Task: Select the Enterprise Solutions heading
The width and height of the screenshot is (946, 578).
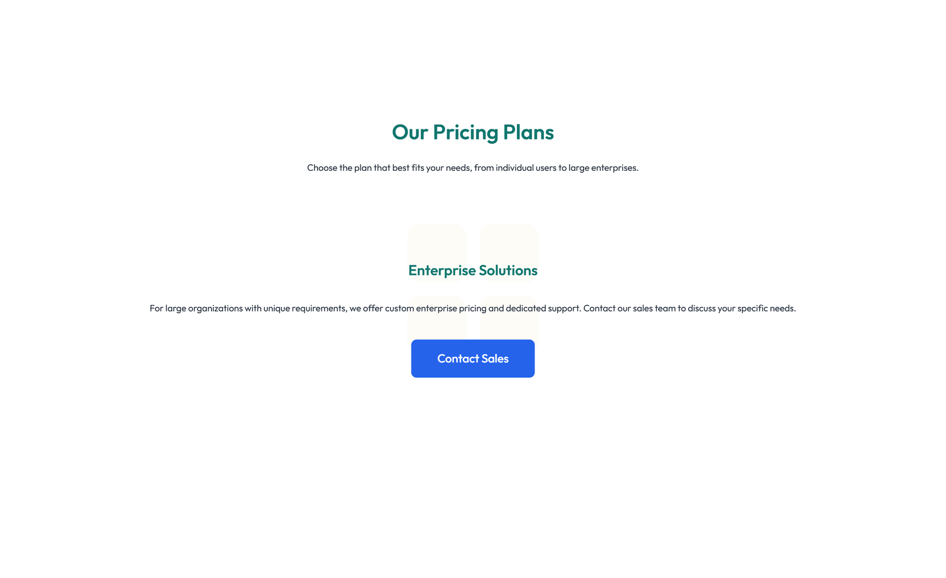Action: tap(473, 270)
